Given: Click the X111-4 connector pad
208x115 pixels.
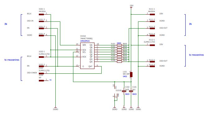Looking at the screenshot, I should click(x=152, y=35).
